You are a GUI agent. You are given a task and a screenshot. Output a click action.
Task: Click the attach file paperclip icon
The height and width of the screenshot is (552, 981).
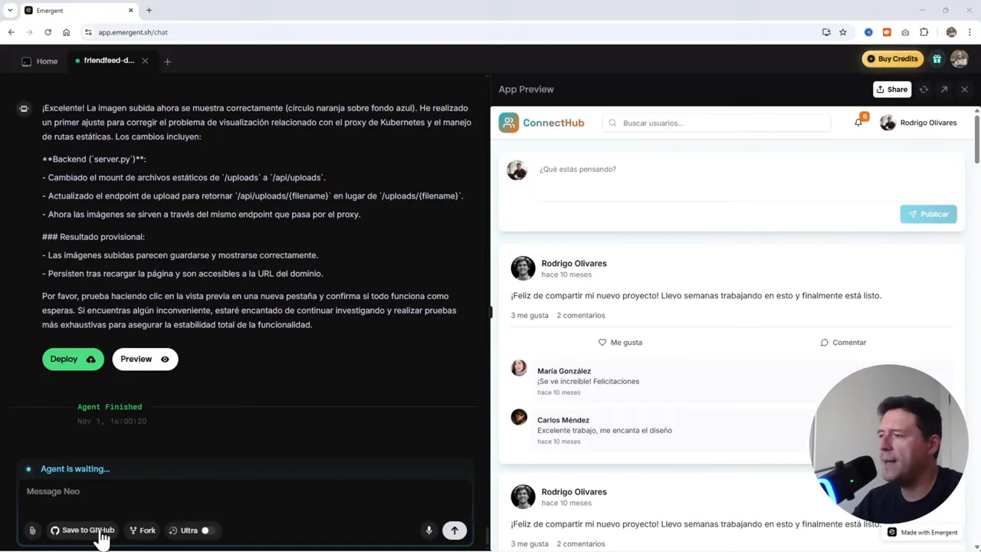(x=32, y=530)
